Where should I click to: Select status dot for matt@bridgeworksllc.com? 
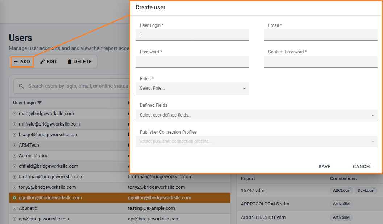pos(14,114)
